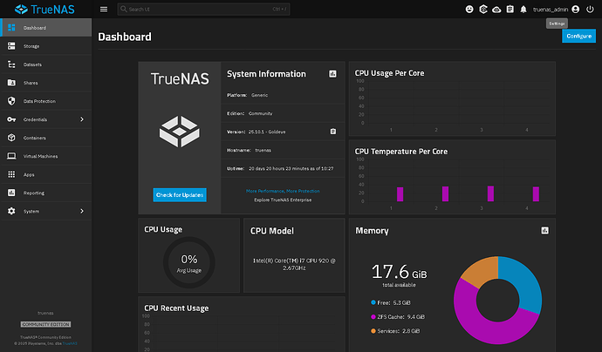The width and height of the screenshot is (602, 352).
Task: Click Free: 5.3 GiB legend entry
Action: click(x=391, y=302)
